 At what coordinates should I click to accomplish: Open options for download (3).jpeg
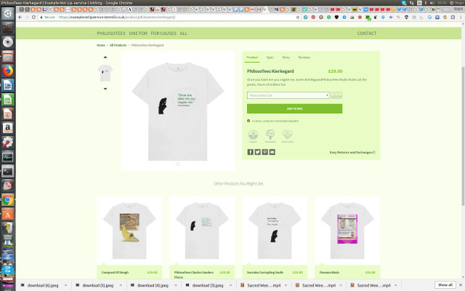click(231, 285)
